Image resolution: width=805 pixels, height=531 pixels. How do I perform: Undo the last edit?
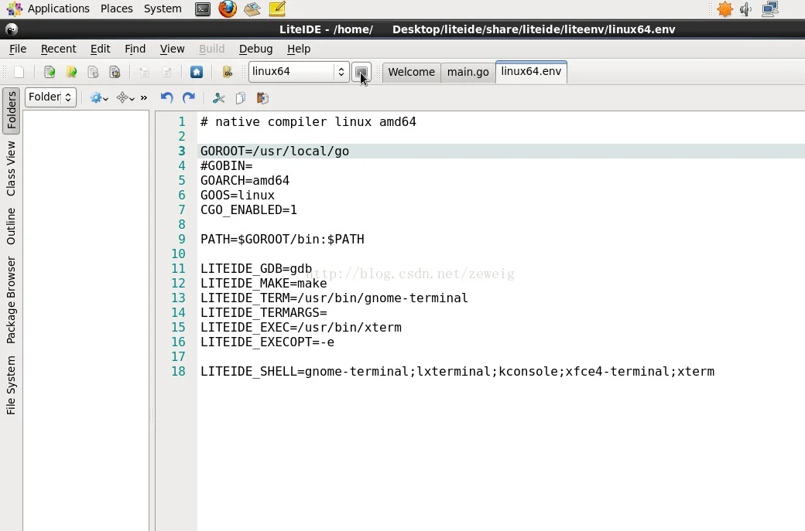pos(166,98)
